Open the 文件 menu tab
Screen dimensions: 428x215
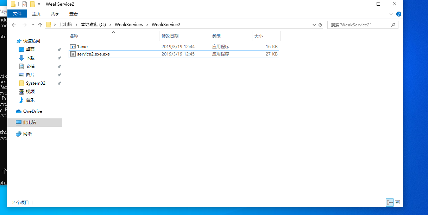tap(17, 14)
